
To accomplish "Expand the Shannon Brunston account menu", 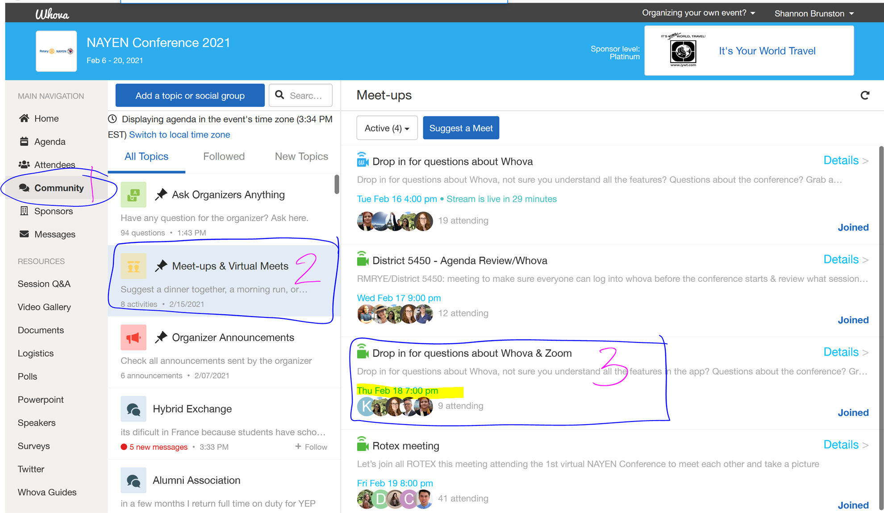I will pos(814,13).
